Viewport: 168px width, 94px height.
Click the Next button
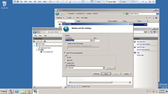pos(106,74)
